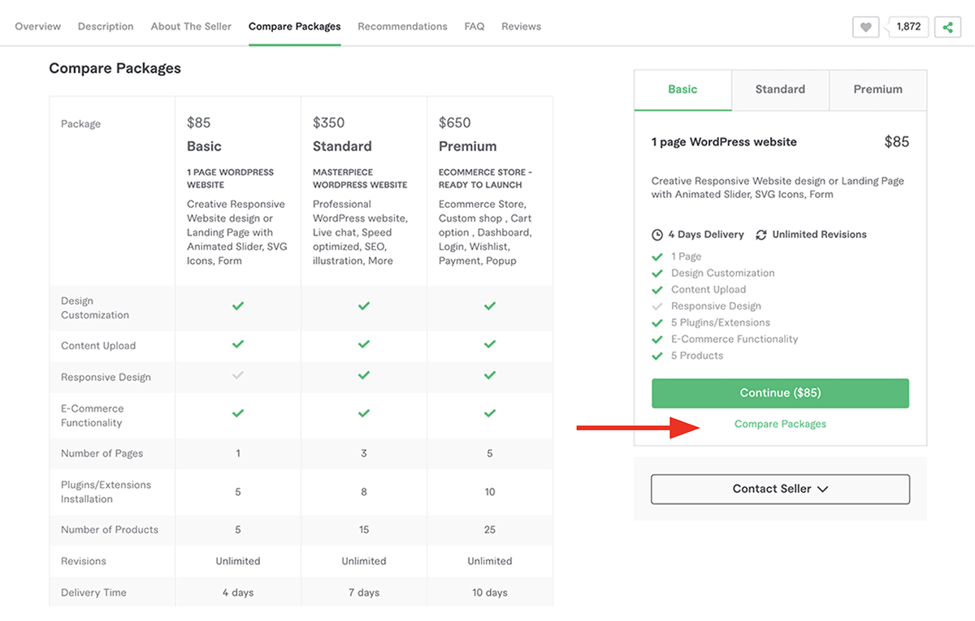This screenshot has height=621, width=975.
Task: Click the $650 Premium price in table
Action: [455, 123]
